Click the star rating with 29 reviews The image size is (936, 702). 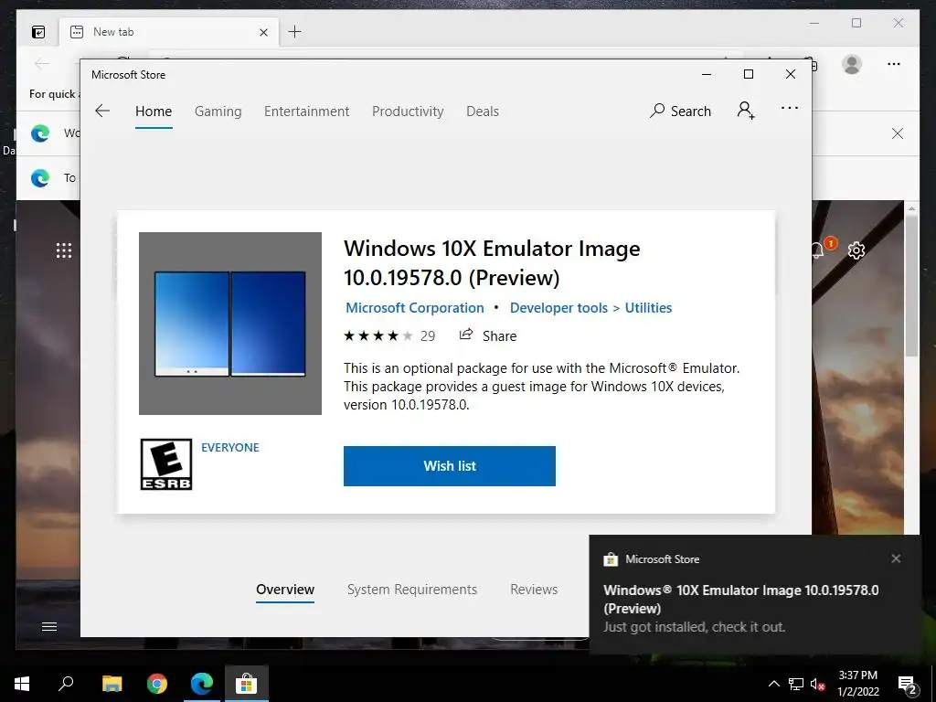389,335
